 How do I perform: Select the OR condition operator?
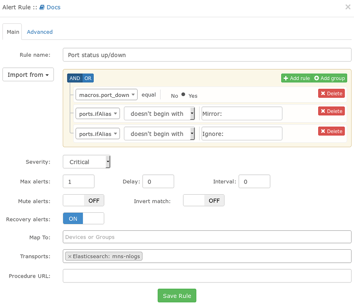click(x=88, y=78)
